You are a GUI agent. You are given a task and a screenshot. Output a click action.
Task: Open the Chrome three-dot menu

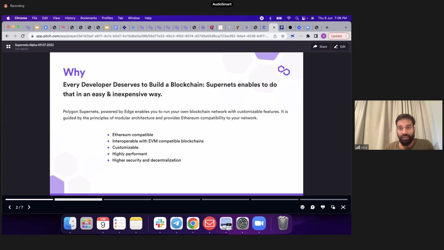pyautogui.click(x=346, y=36)
